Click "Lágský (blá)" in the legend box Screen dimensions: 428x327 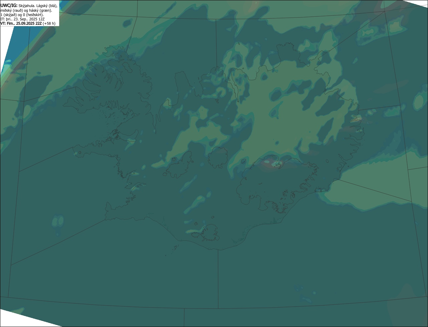(47, 6)
